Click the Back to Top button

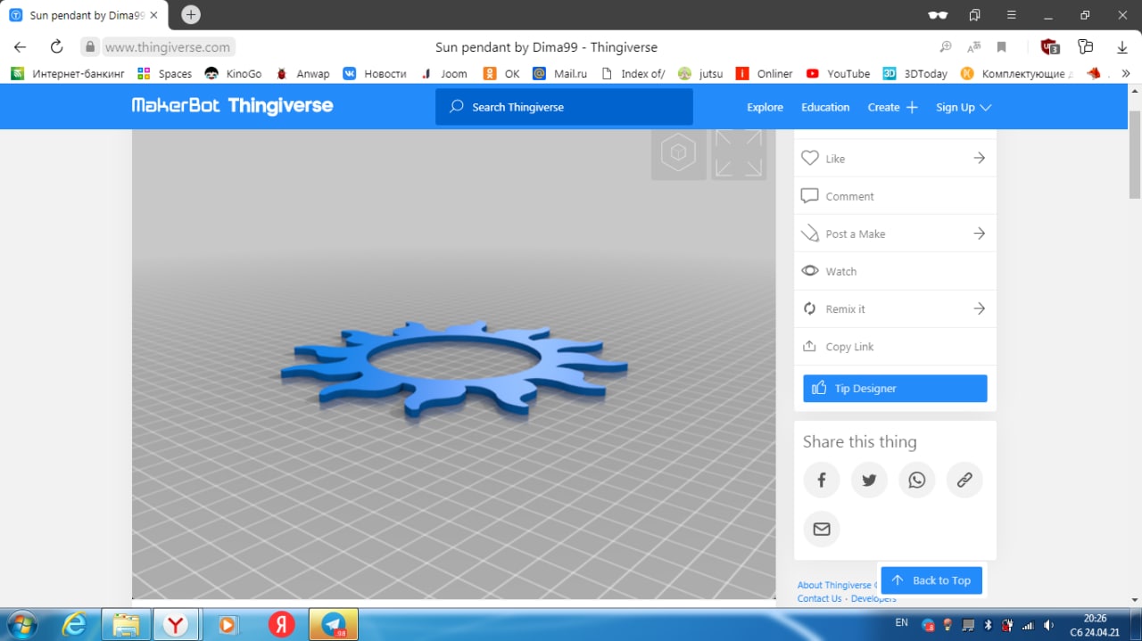click(931, 580)
